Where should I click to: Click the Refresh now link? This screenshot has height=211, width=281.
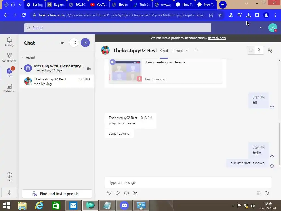click(217, 38)
